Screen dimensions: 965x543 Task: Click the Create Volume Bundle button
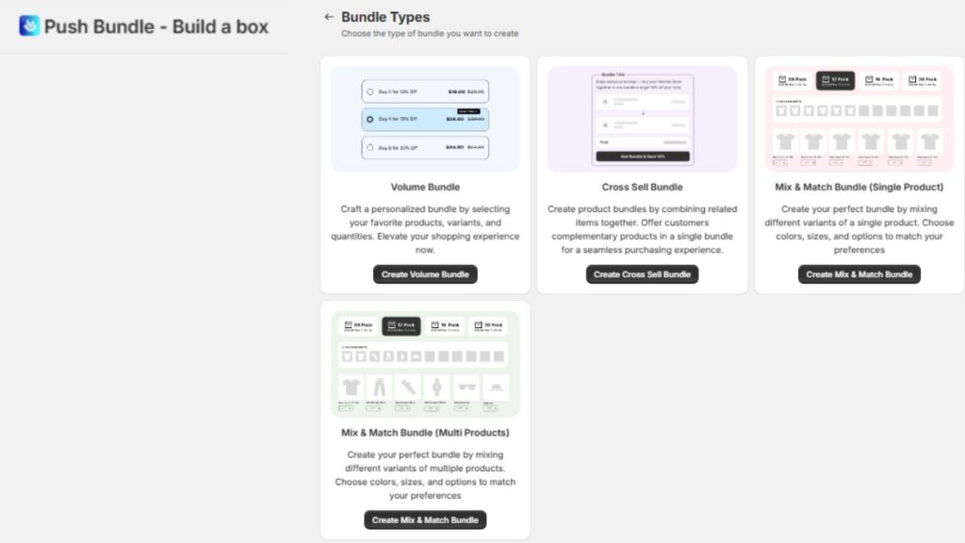pos(425,274)
